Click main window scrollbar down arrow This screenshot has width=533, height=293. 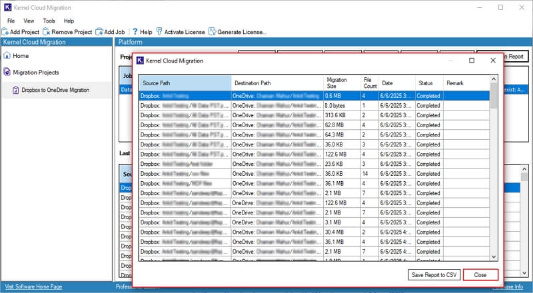524,273
